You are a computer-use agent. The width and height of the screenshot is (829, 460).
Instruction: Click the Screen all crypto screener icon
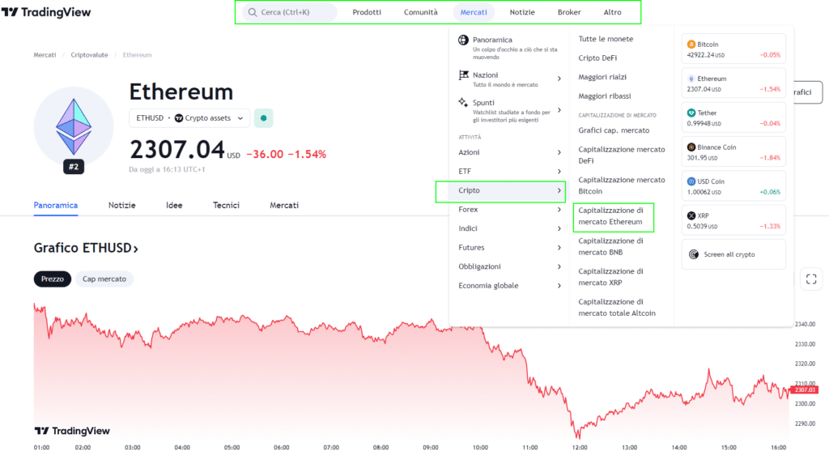pyautogui.click(x=694, y=254)
